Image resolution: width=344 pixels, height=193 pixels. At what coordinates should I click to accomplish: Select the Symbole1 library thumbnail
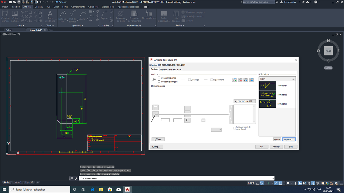click(268, 86)
